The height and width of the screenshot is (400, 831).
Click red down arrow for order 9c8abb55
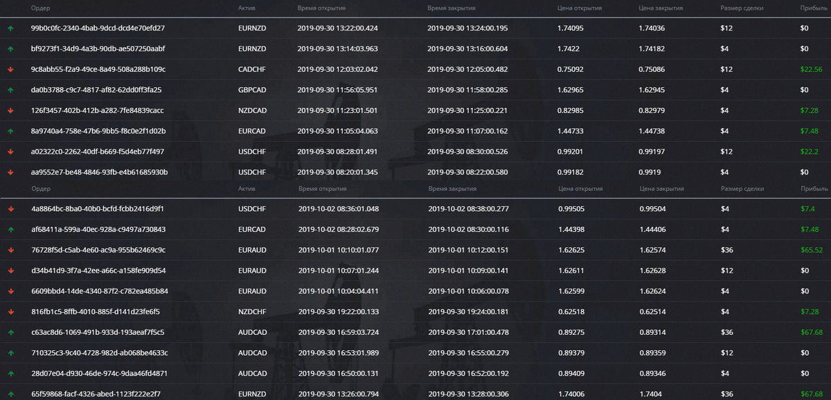pos(10,69)
